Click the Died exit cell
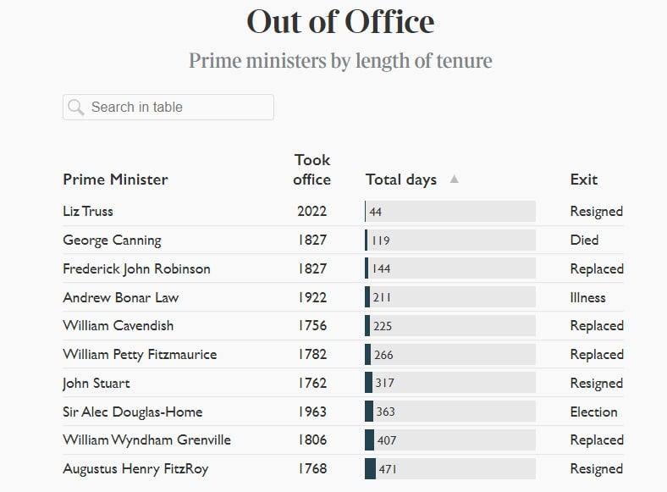This screenshot has width=667, height=492. click(584, 240)
